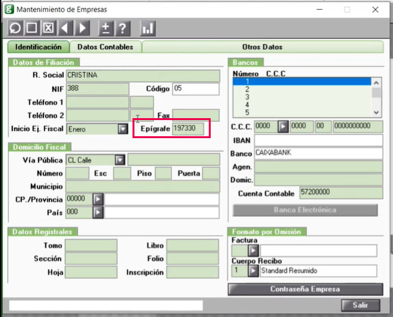Screen dimensions: 393x317
Task: Go to previous company with left arrow
Action: pos(65,28)
